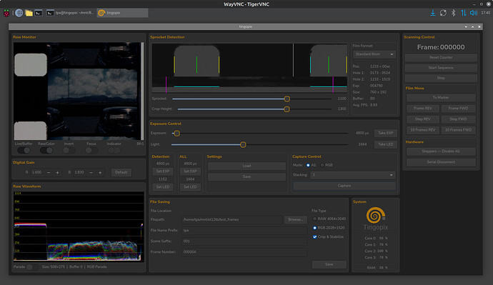This screenshot has width=493, height=285.
Task: Click the File Name Prefix field
Action: point(244,231)
